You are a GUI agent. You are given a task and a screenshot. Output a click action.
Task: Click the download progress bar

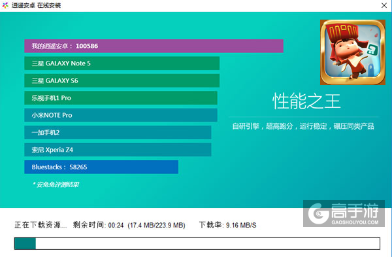pyautogui.click(x=197, y=243)
